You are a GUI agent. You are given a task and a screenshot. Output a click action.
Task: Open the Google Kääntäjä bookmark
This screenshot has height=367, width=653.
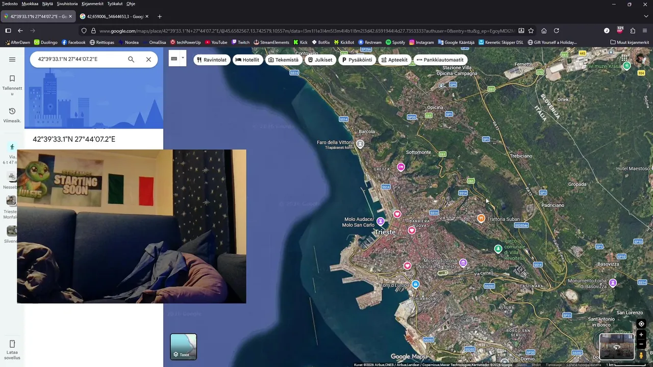coord(456,42)
